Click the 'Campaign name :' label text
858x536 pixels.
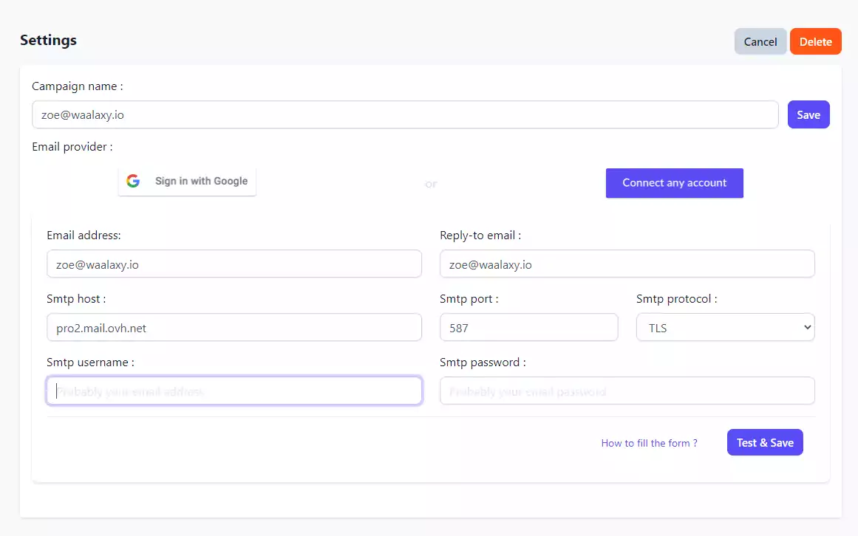click(x=77, y=86)
